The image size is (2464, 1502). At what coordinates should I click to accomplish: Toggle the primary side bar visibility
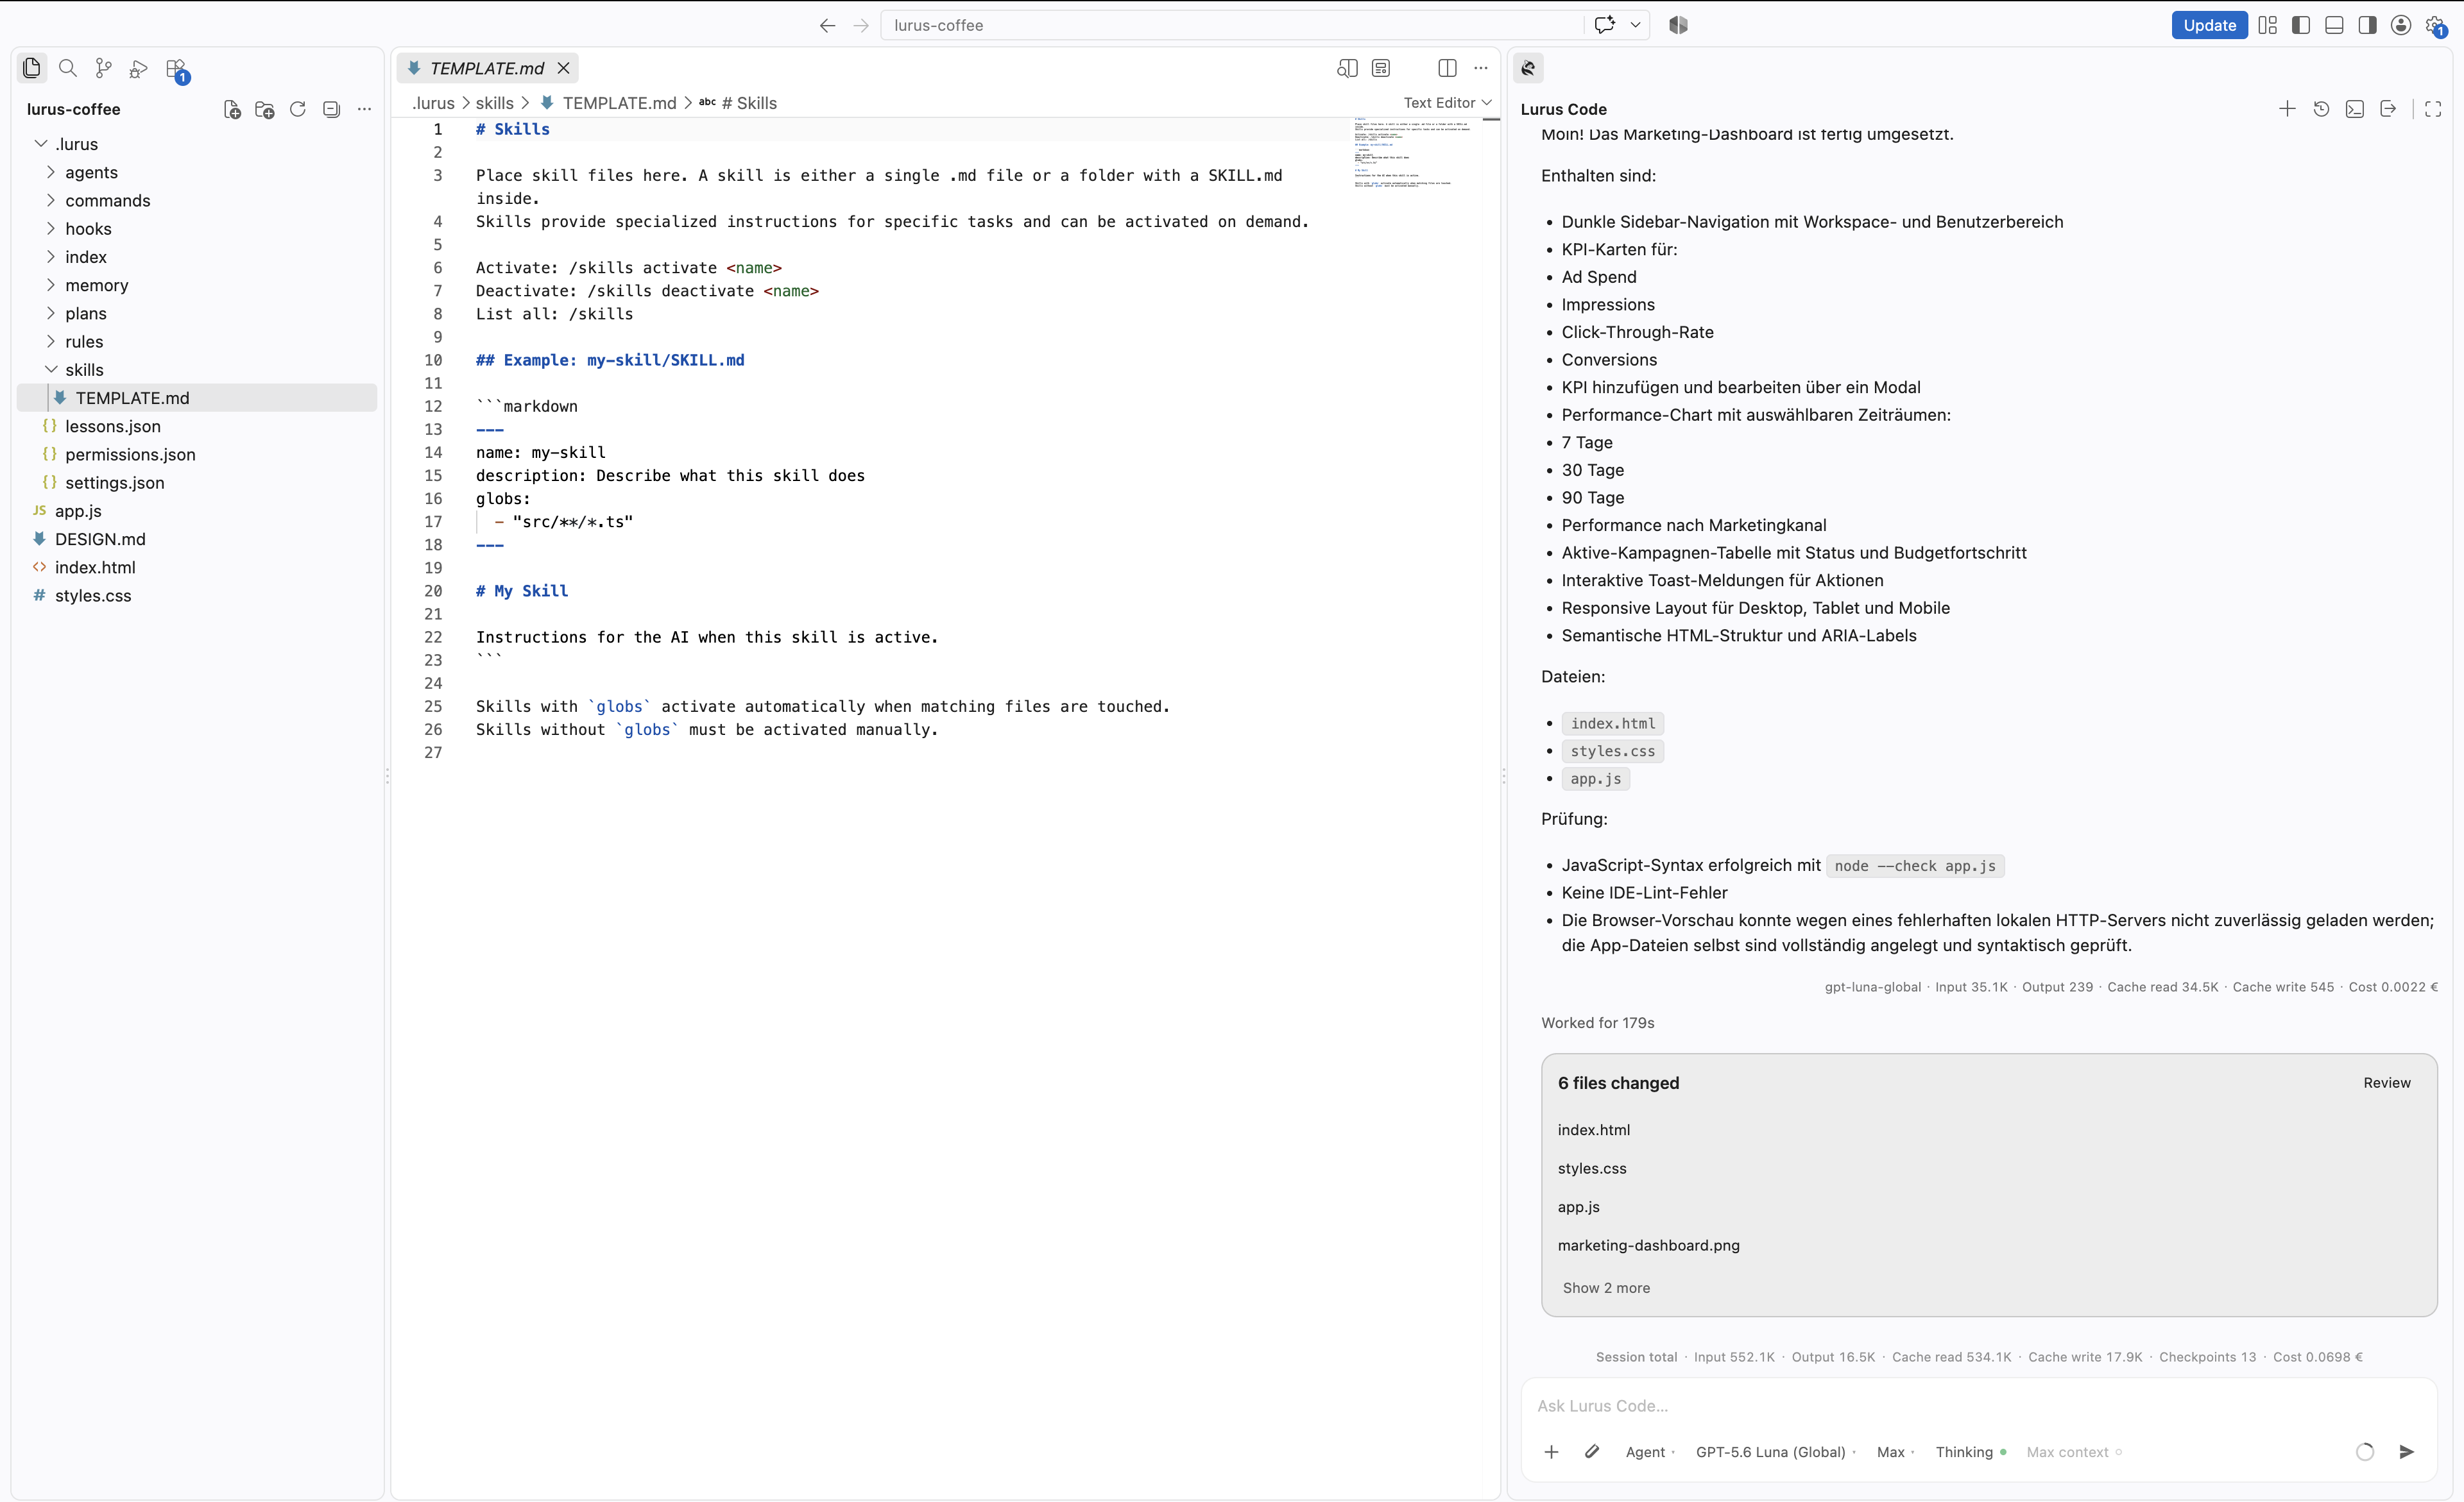tap(2301, 25)
